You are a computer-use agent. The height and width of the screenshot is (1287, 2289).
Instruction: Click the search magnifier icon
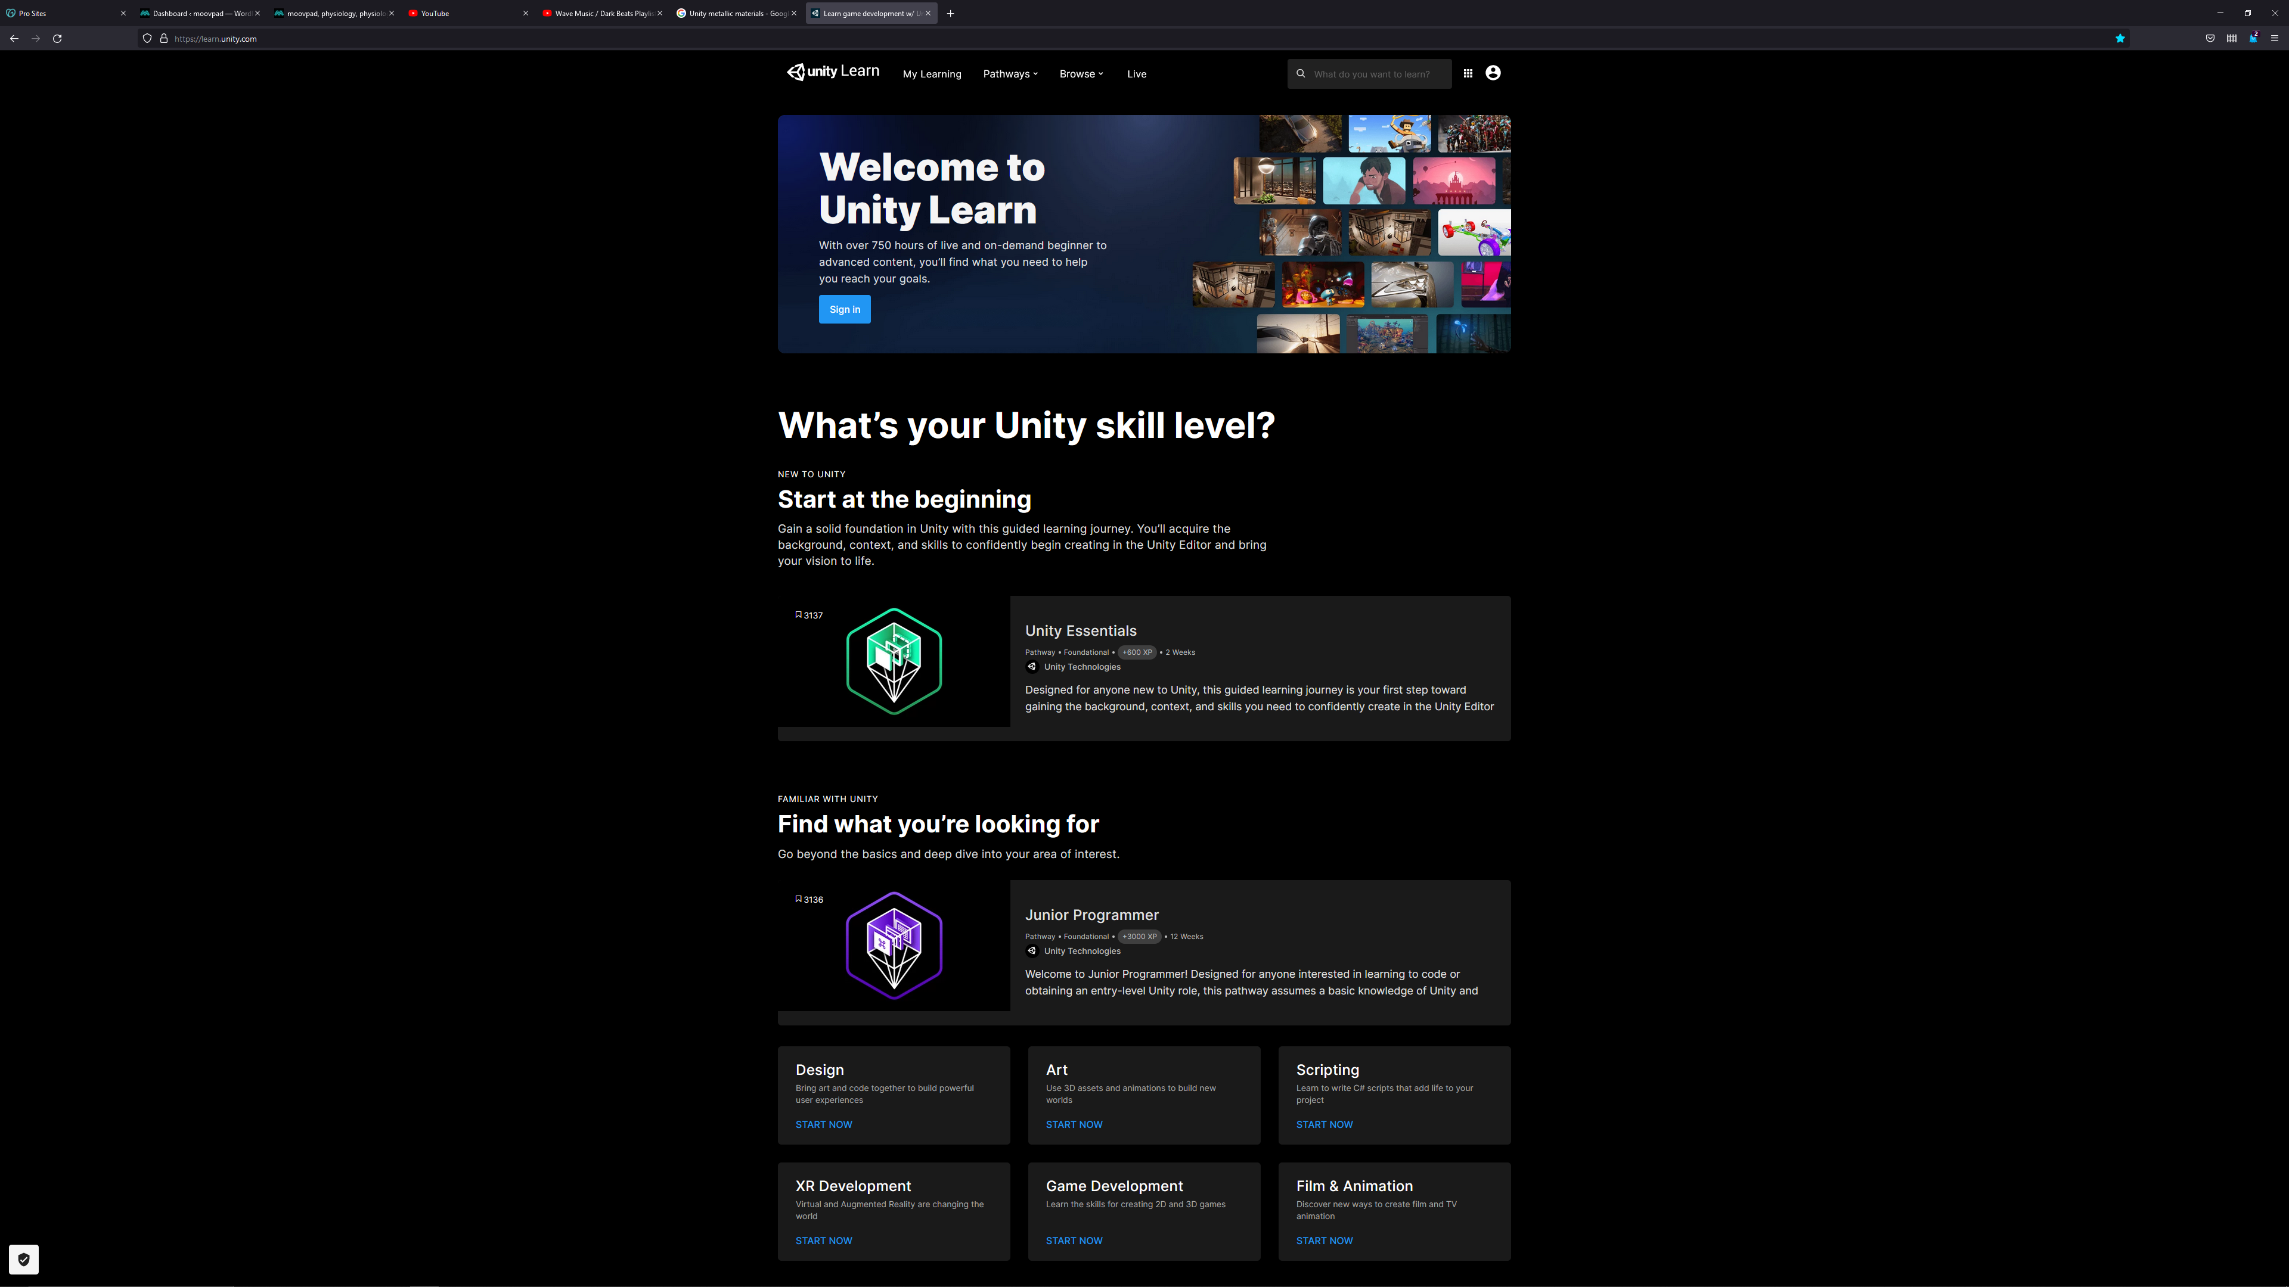click(1301, 74)
